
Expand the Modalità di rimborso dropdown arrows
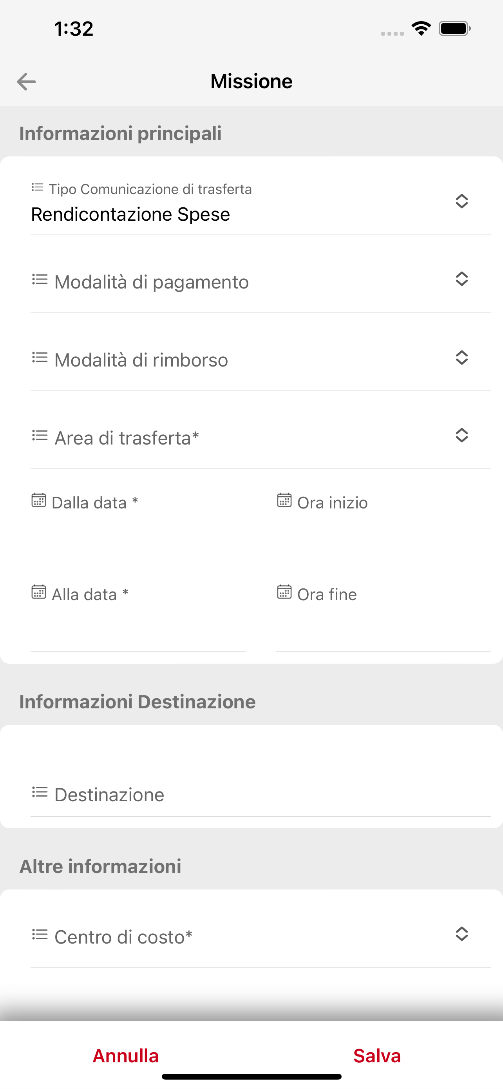tap(461, 358)
